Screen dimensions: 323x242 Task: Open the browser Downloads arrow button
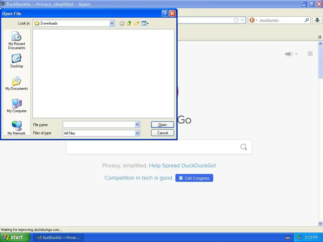pyautogui.click(x=317, y=20)
